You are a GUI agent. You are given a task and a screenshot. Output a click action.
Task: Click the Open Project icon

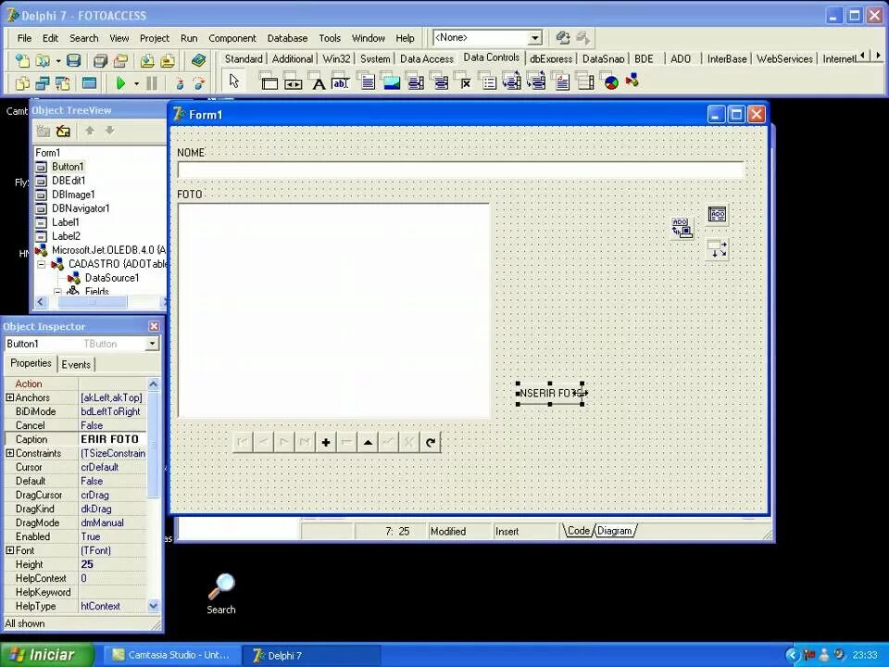tap(120, 60)
